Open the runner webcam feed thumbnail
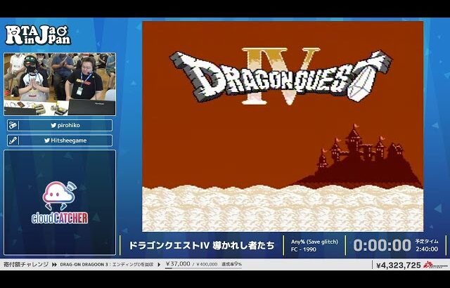 pyautogui.click(x=60, y=84)
